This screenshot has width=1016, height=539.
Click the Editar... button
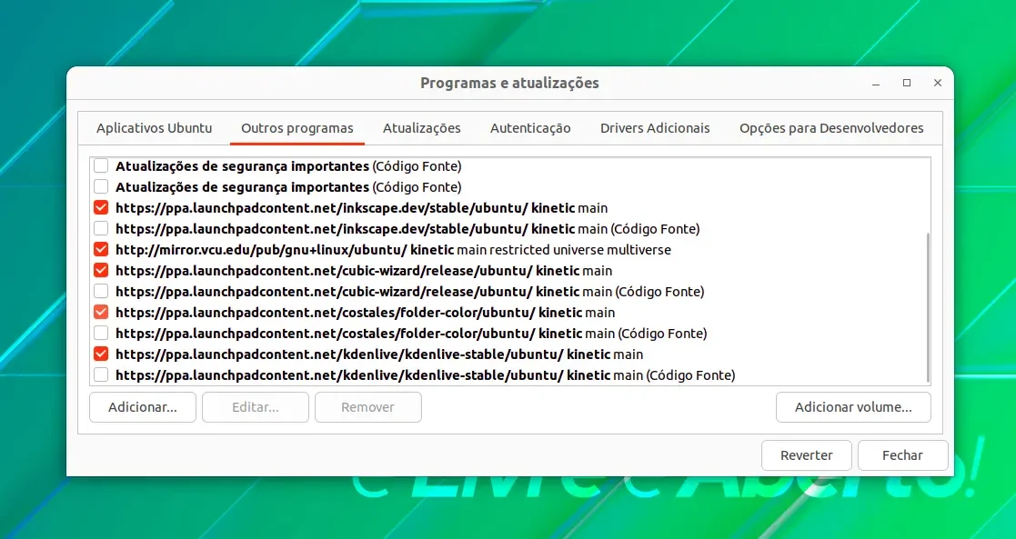coord(256,407)
